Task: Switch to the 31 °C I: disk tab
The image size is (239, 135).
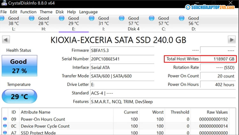Action: click(x=104, y=24)
